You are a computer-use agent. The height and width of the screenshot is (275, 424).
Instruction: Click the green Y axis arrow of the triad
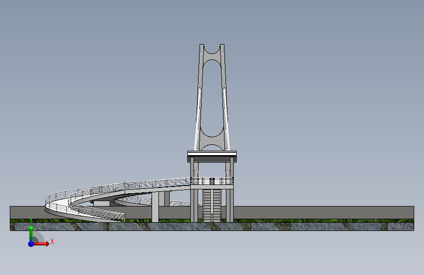coord(31,233)
